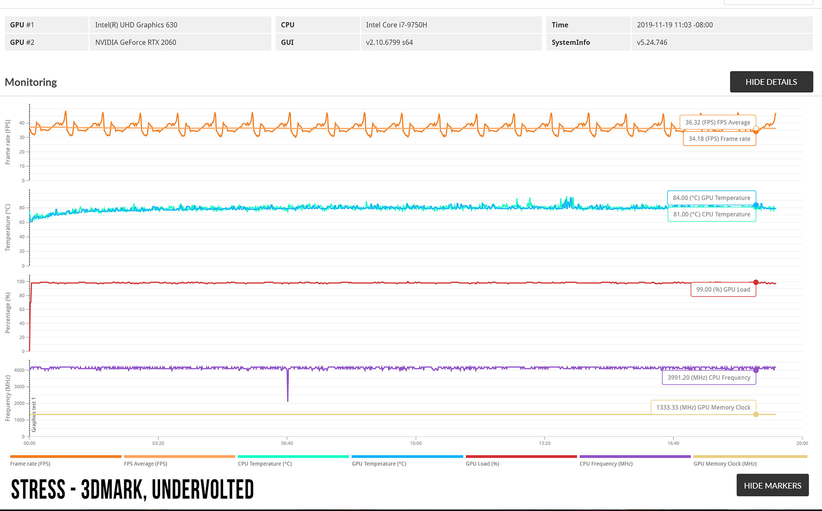Click the CPU label cell
The image size is (822, 511).
[318, 25]
